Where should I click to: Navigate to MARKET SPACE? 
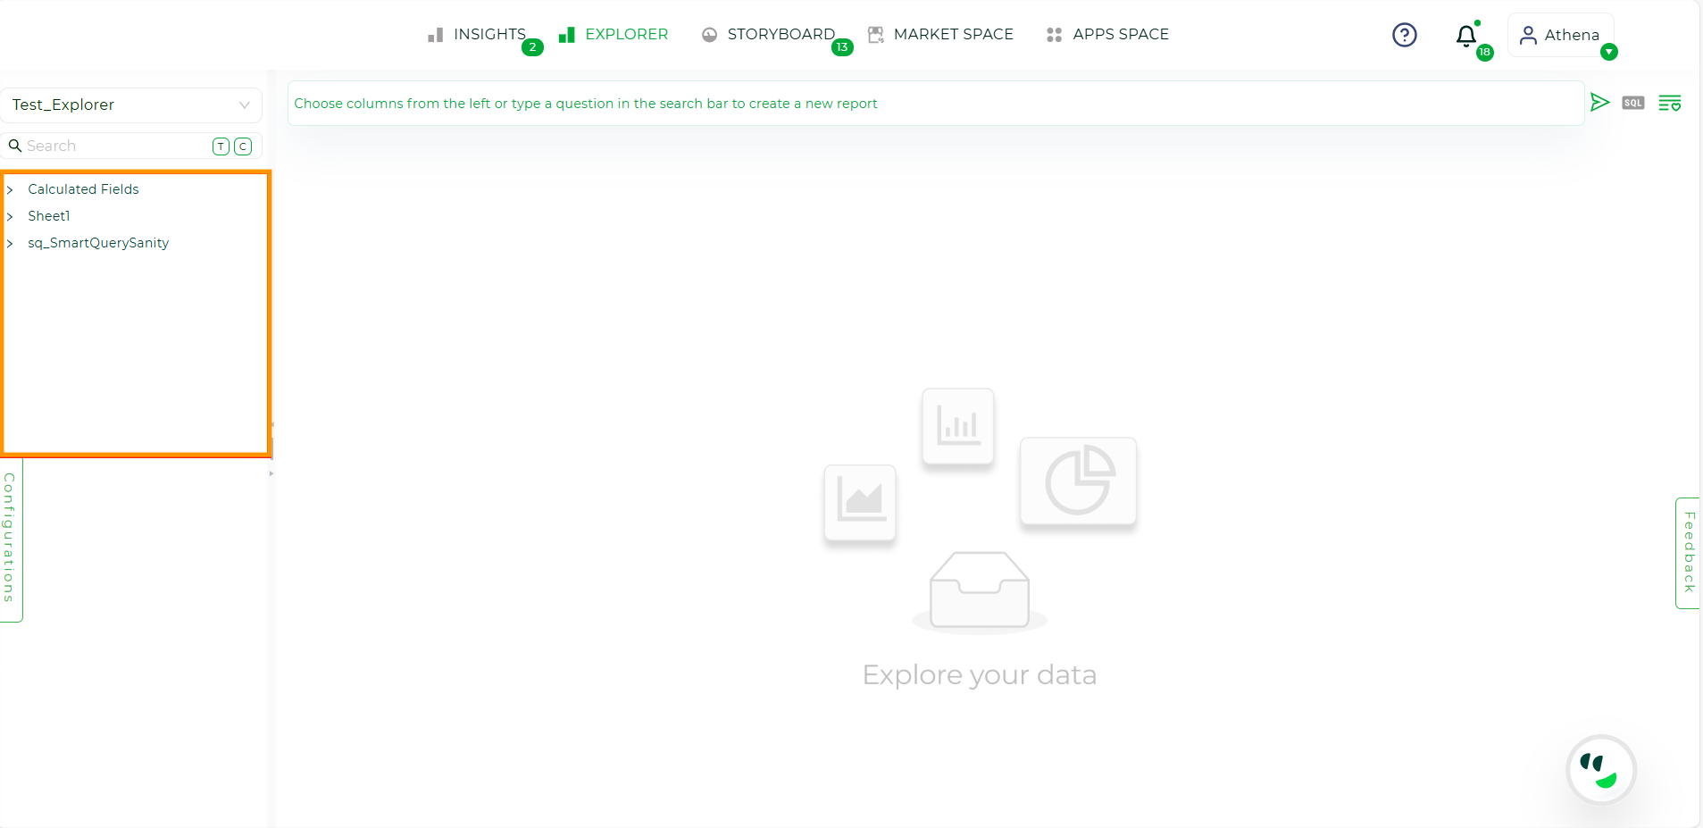click(953, 34)
